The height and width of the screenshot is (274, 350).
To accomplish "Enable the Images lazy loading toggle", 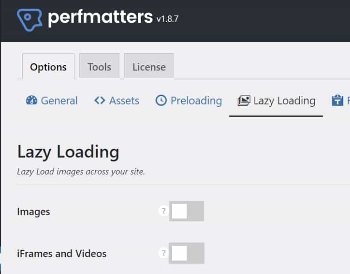I will [x=187, y=211].
